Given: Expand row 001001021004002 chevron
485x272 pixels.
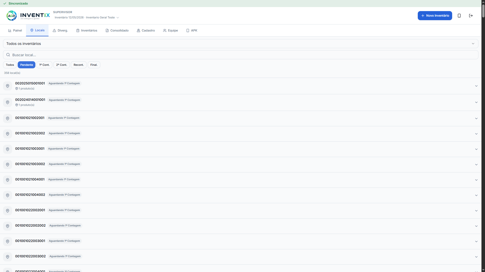Looking at the screenshot, I should 476,195.
